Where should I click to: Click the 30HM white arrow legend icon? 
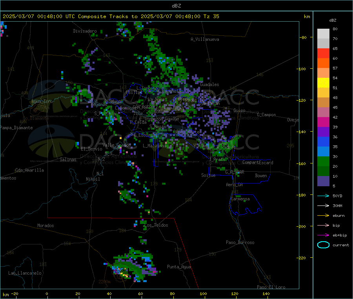point(323,205)
